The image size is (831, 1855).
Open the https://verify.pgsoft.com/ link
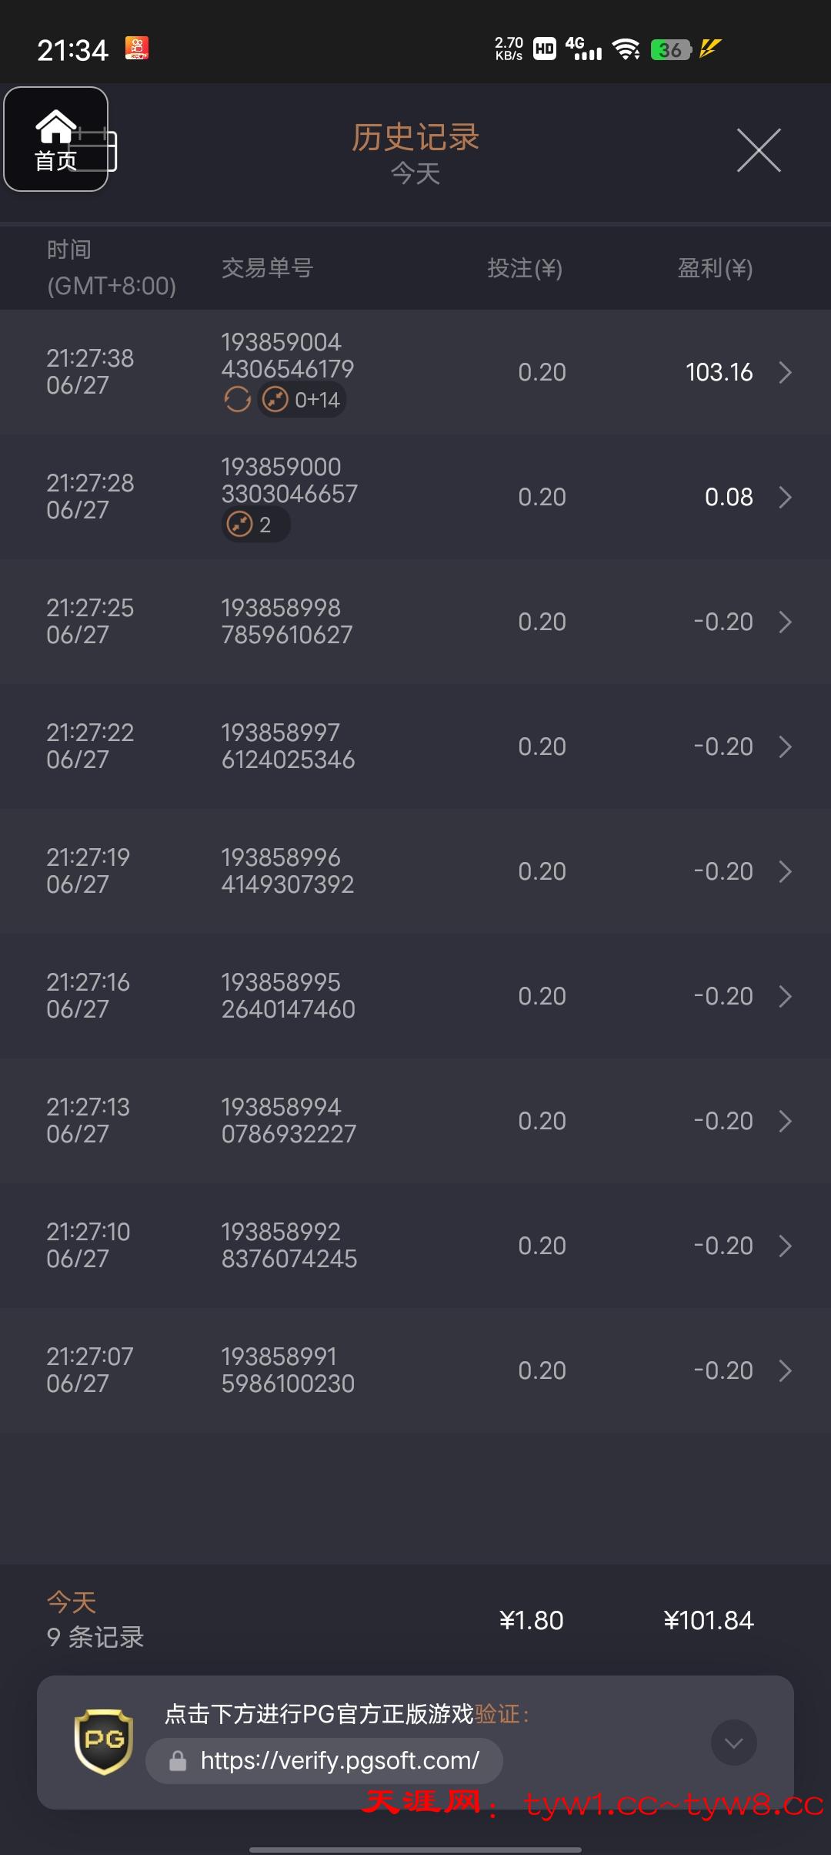(x=339, y=1761)
